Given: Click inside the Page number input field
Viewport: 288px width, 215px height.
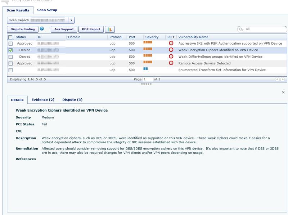Looking at the screenshot, I should click(x=148, y=79).
